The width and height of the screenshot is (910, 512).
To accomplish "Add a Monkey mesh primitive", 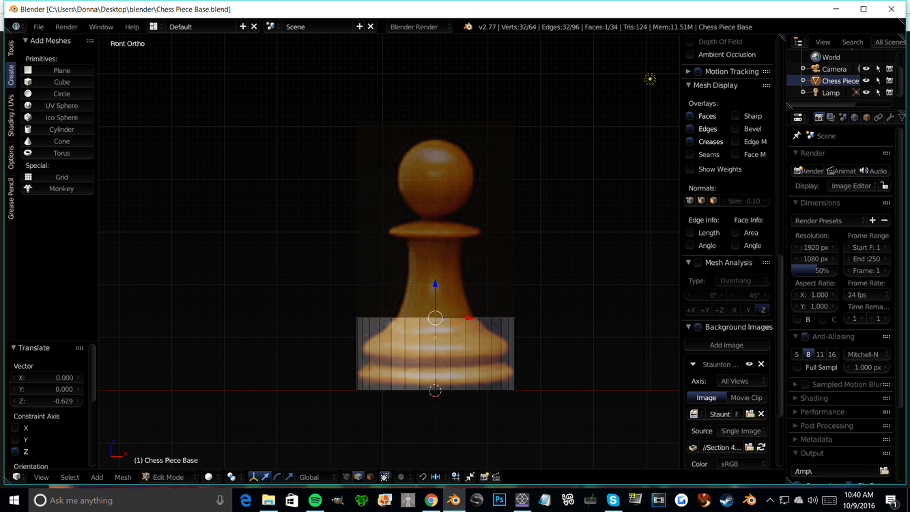I will (61, 188).
